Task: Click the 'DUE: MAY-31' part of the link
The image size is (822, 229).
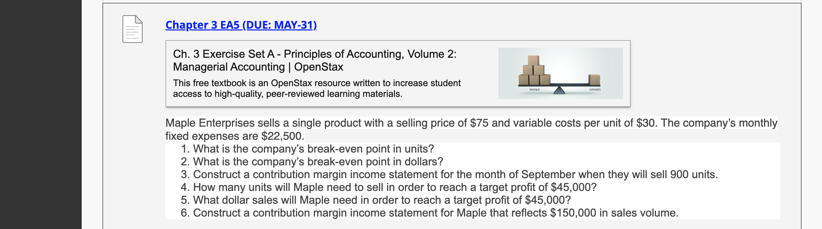Action: [280, 25]
